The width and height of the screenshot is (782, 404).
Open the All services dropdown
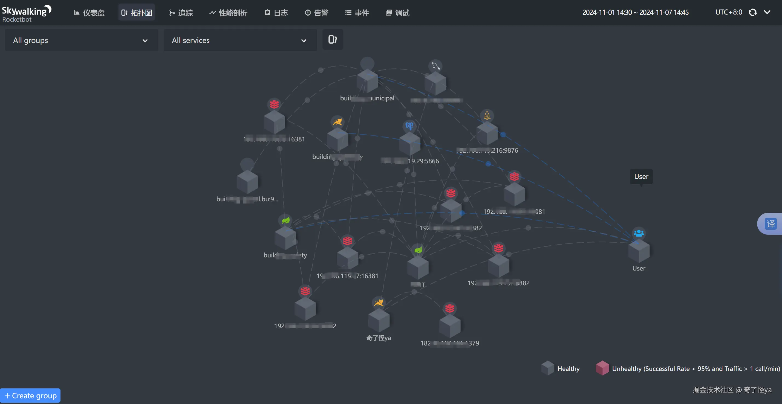[x=240, y=40]
